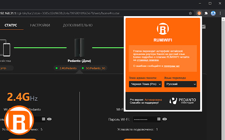Click the 5G Пароль Wi-Fi password field

pos(141,119)
